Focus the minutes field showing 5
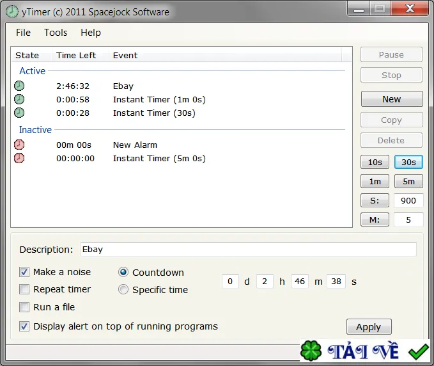 click(408, 219)
